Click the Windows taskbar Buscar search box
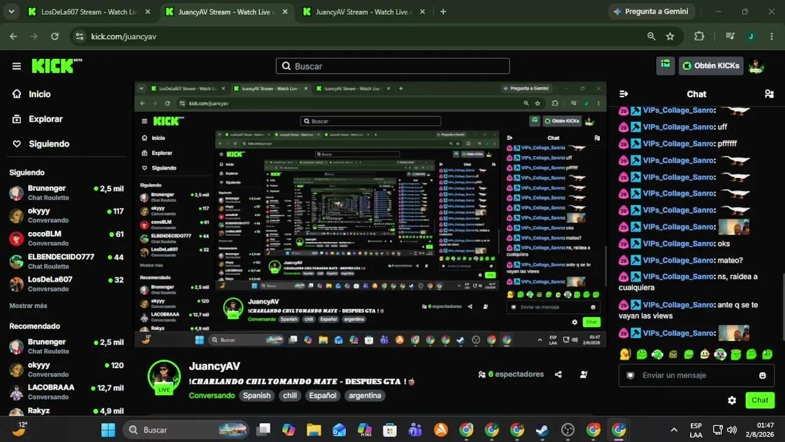 coord(186,430)
